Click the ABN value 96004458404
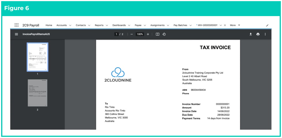Viewport: 282px width, 138px height. pyautogui.click(x=198, y=90)
